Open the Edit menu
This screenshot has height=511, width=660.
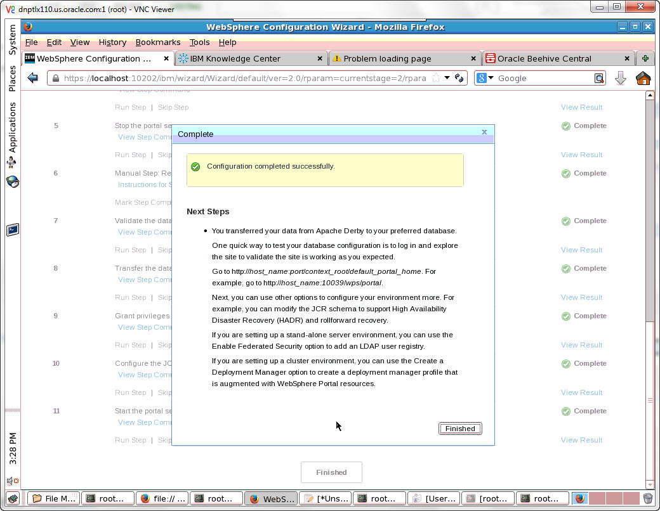click(54, 42)
